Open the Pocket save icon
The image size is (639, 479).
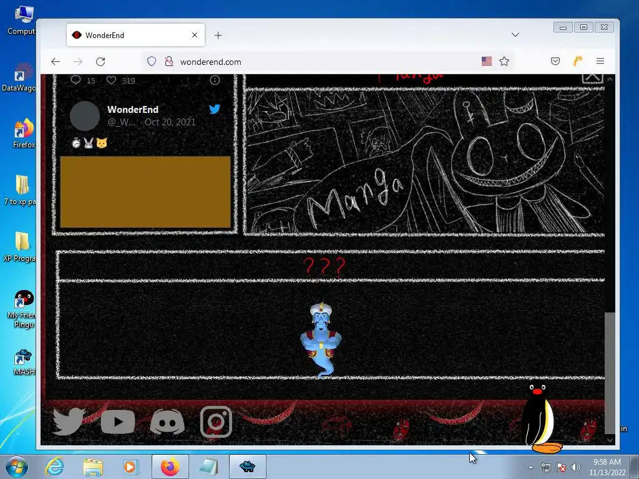tap(555, 61)
